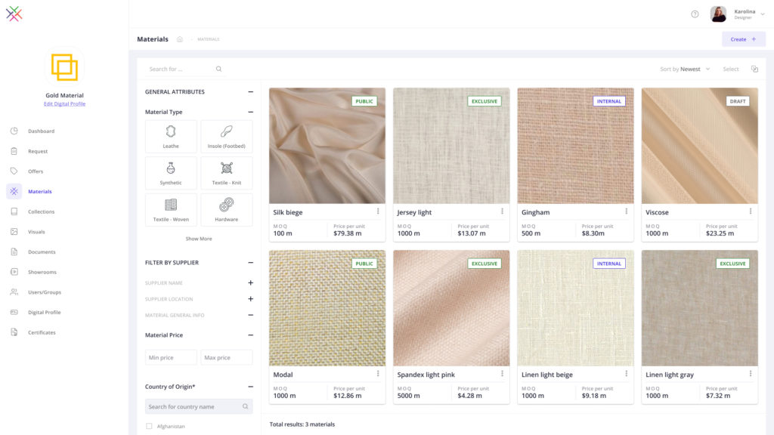774x435 pixels.
Task: Click the home breadcrumb icon
Action: (x=180, y=39)
